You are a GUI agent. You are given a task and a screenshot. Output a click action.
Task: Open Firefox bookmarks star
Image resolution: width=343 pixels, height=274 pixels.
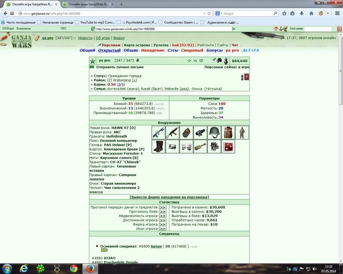284,13
